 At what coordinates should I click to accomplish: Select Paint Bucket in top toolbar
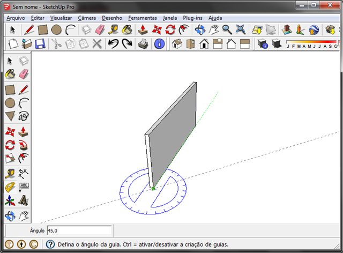coord(127,30)
